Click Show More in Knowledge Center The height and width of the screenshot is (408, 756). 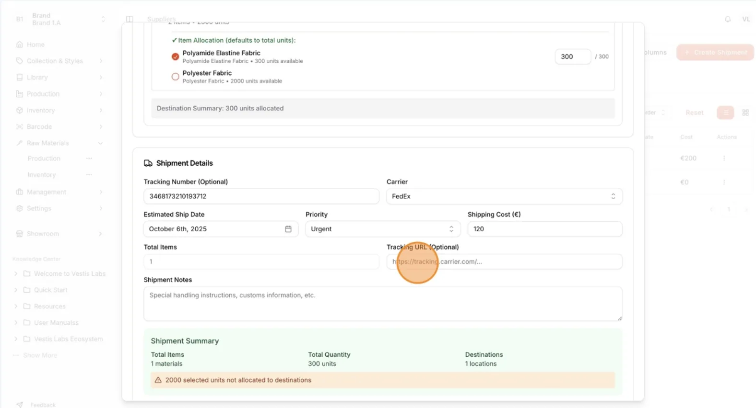tap(40, 355)
